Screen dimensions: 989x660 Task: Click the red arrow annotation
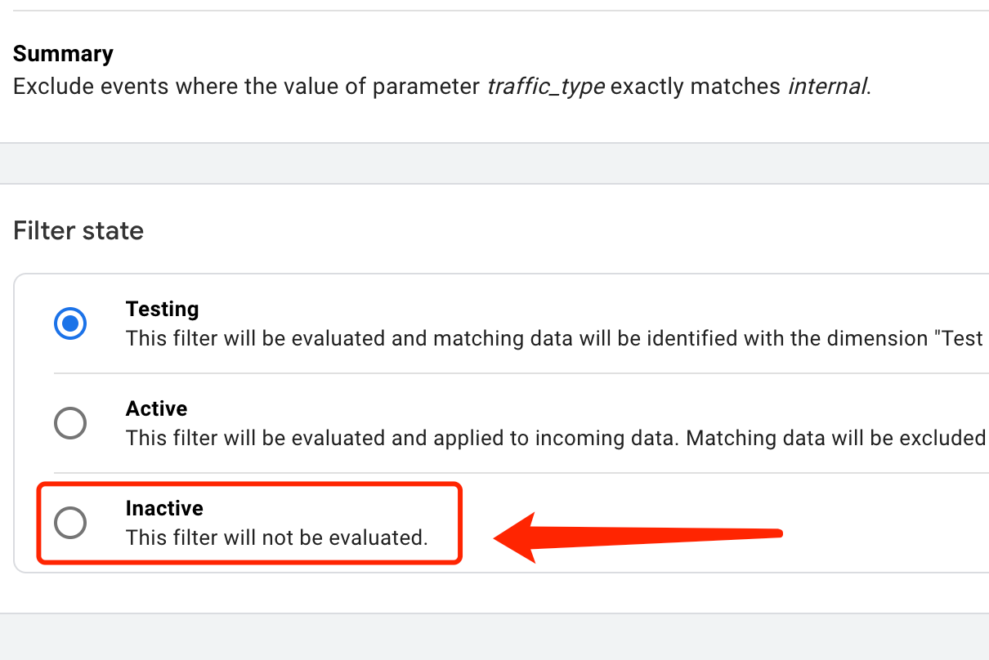pyautogui.click(x=646, y=535)
